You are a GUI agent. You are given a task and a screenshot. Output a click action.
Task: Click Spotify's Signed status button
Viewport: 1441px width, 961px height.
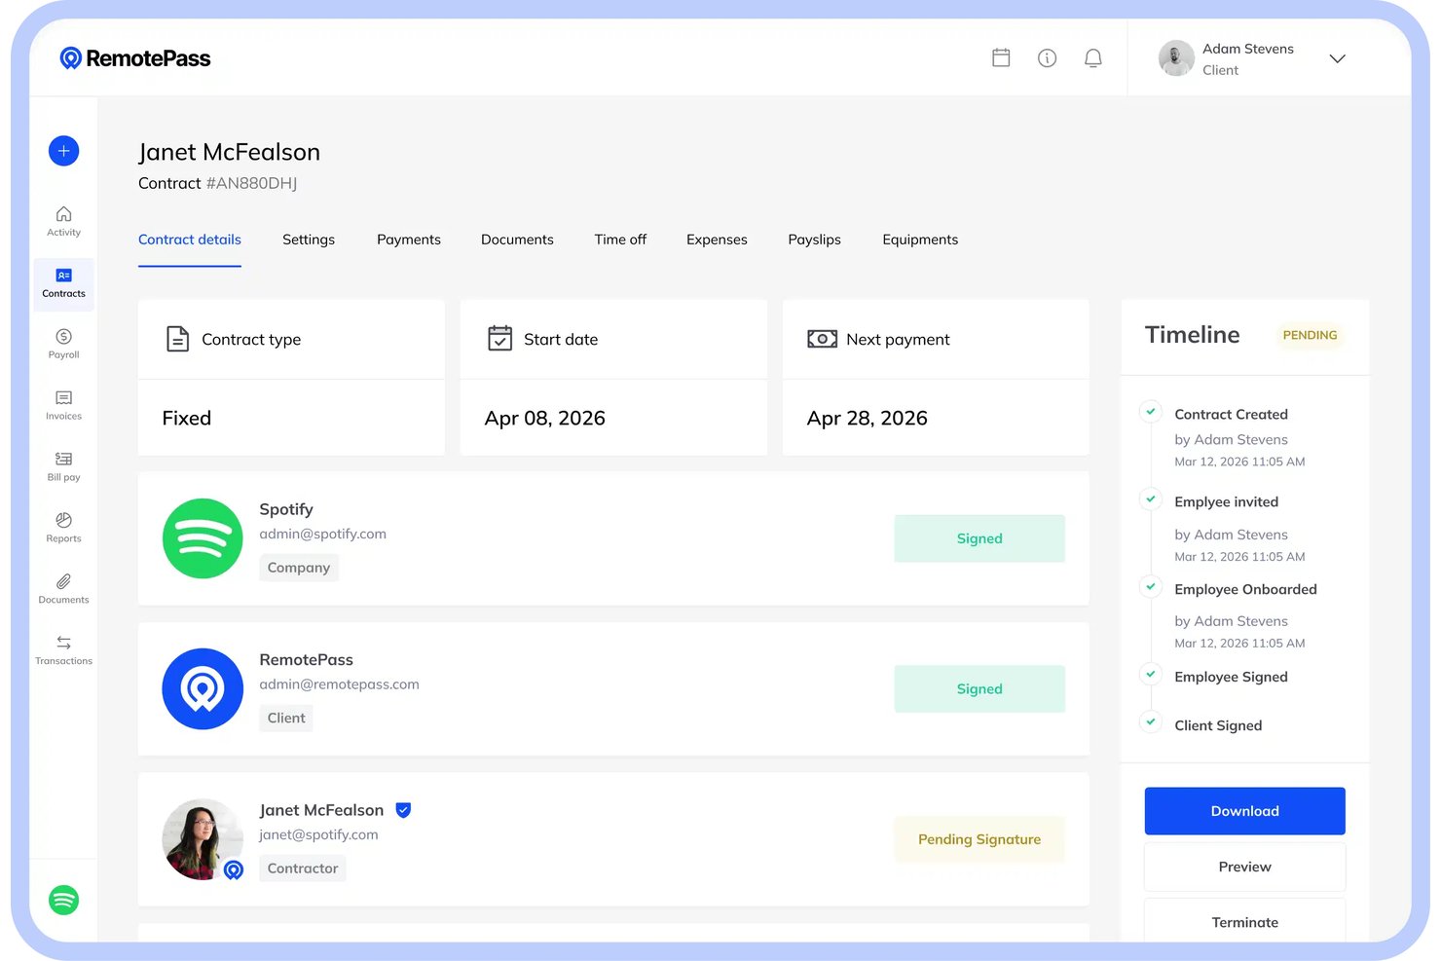click(979, 538)
